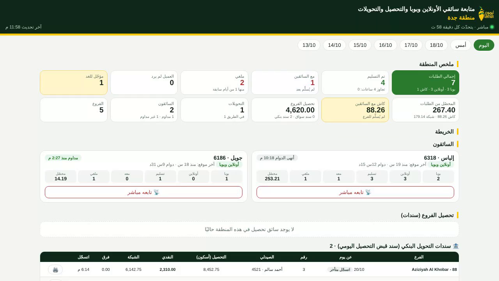
Task: Click محصّل 253.21 stat on إلياس card
Action: click(x=272, y=176)
